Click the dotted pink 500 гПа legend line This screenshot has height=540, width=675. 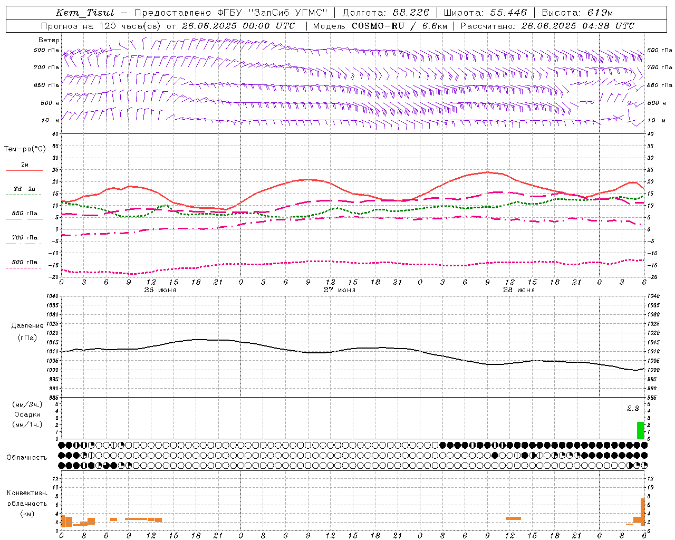(x=24, y=268)
